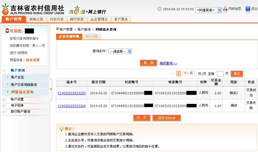
Task: Click the lightbulb 提示 icon
Action: pos(61,129)
